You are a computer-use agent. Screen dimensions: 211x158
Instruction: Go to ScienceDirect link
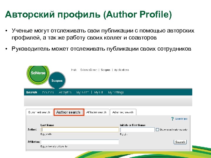tap(89, 70)
